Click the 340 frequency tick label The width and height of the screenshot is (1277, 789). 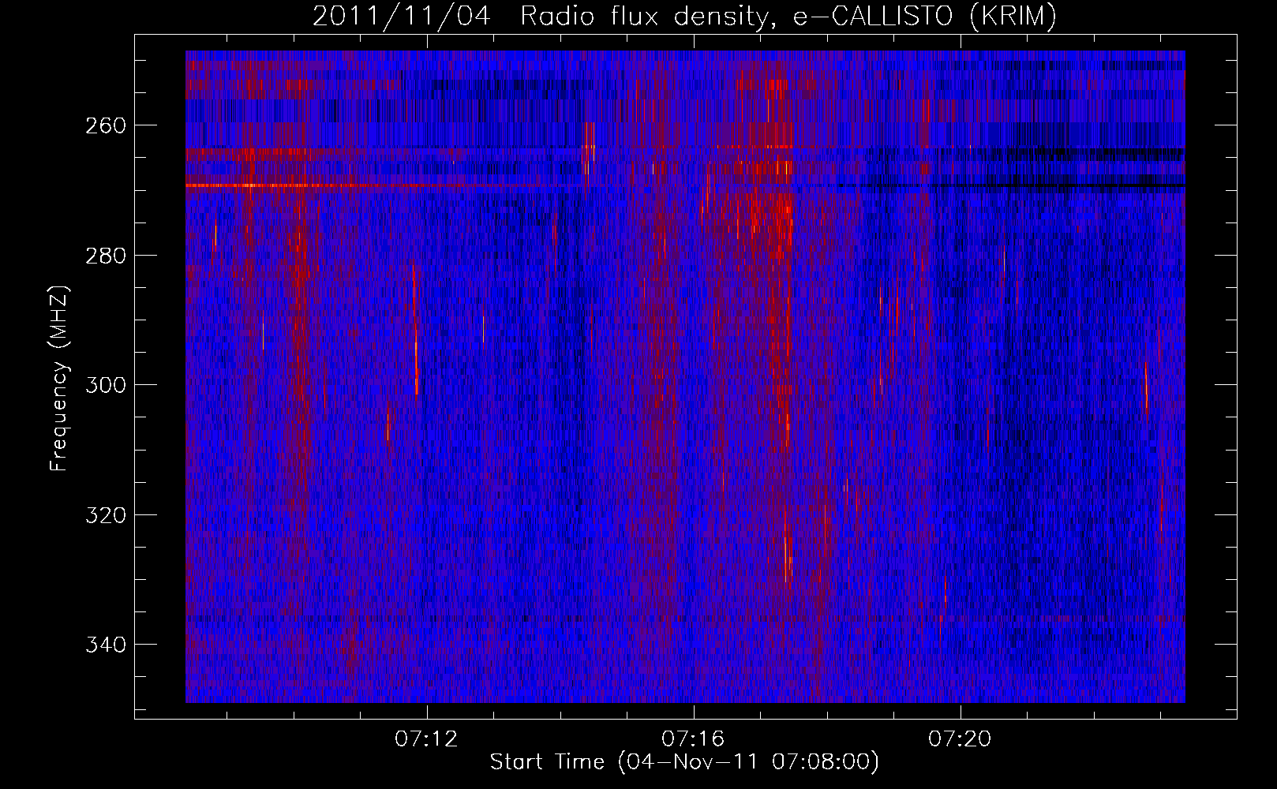coord(105,645)
